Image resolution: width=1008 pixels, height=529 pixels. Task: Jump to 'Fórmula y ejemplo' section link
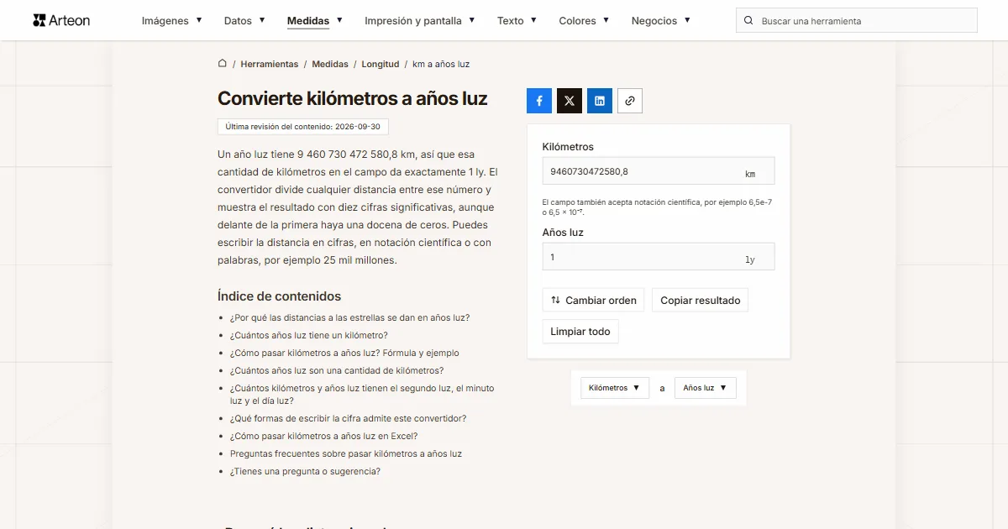pos(344,354)
